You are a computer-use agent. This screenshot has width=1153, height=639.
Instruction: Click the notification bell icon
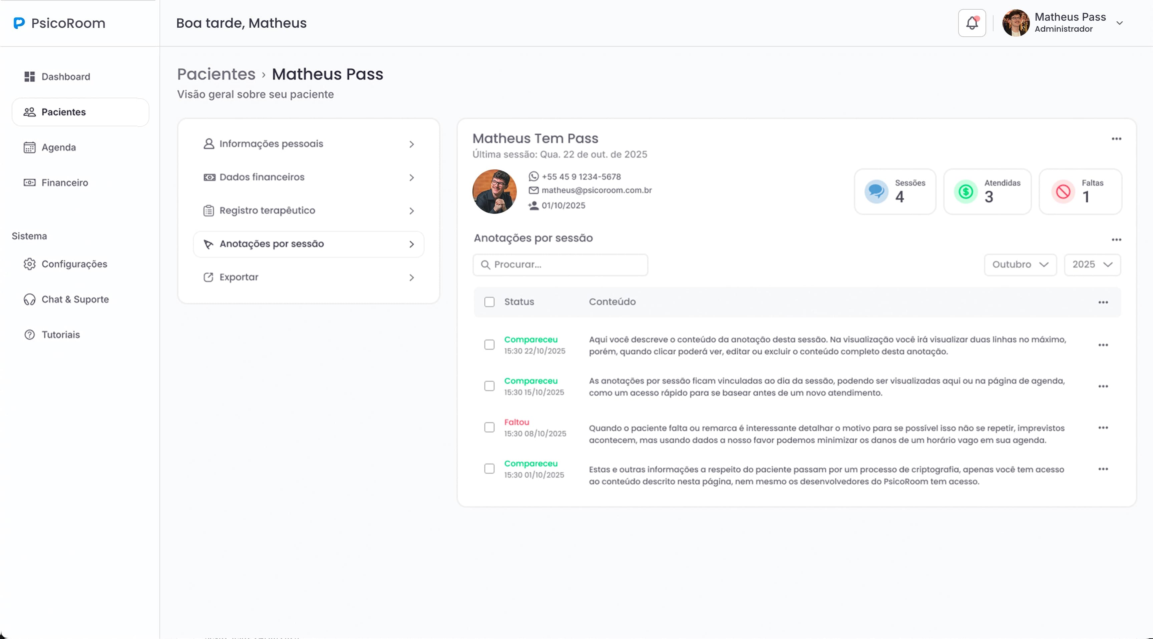pyautogui.click(x=972, y=23)
